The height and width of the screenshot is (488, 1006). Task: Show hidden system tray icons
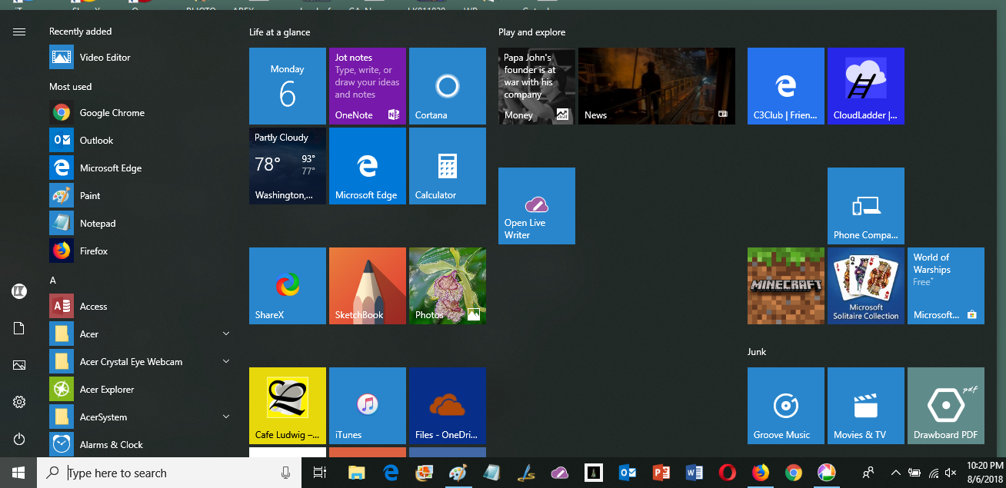(895, 473)
